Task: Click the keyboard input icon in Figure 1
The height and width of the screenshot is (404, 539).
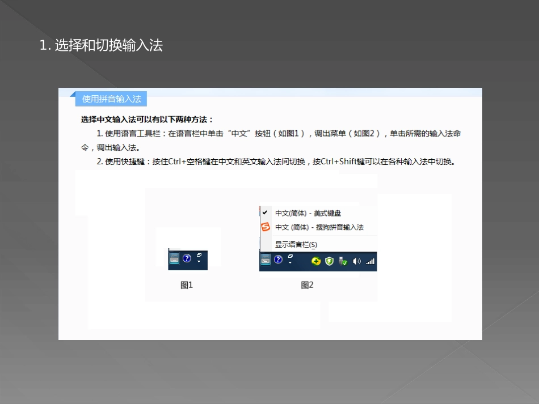Action: [174, 258]
